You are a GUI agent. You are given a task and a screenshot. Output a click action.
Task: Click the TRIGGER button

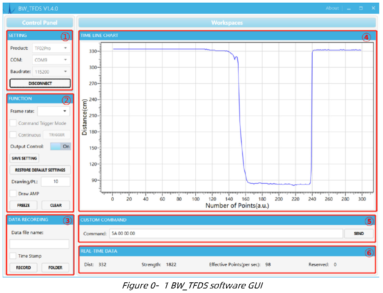(57, 135)
